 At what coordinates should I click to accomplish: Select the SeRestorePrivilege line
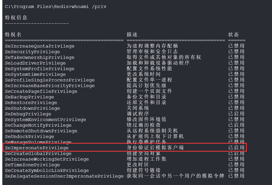[x=31, y=103]
